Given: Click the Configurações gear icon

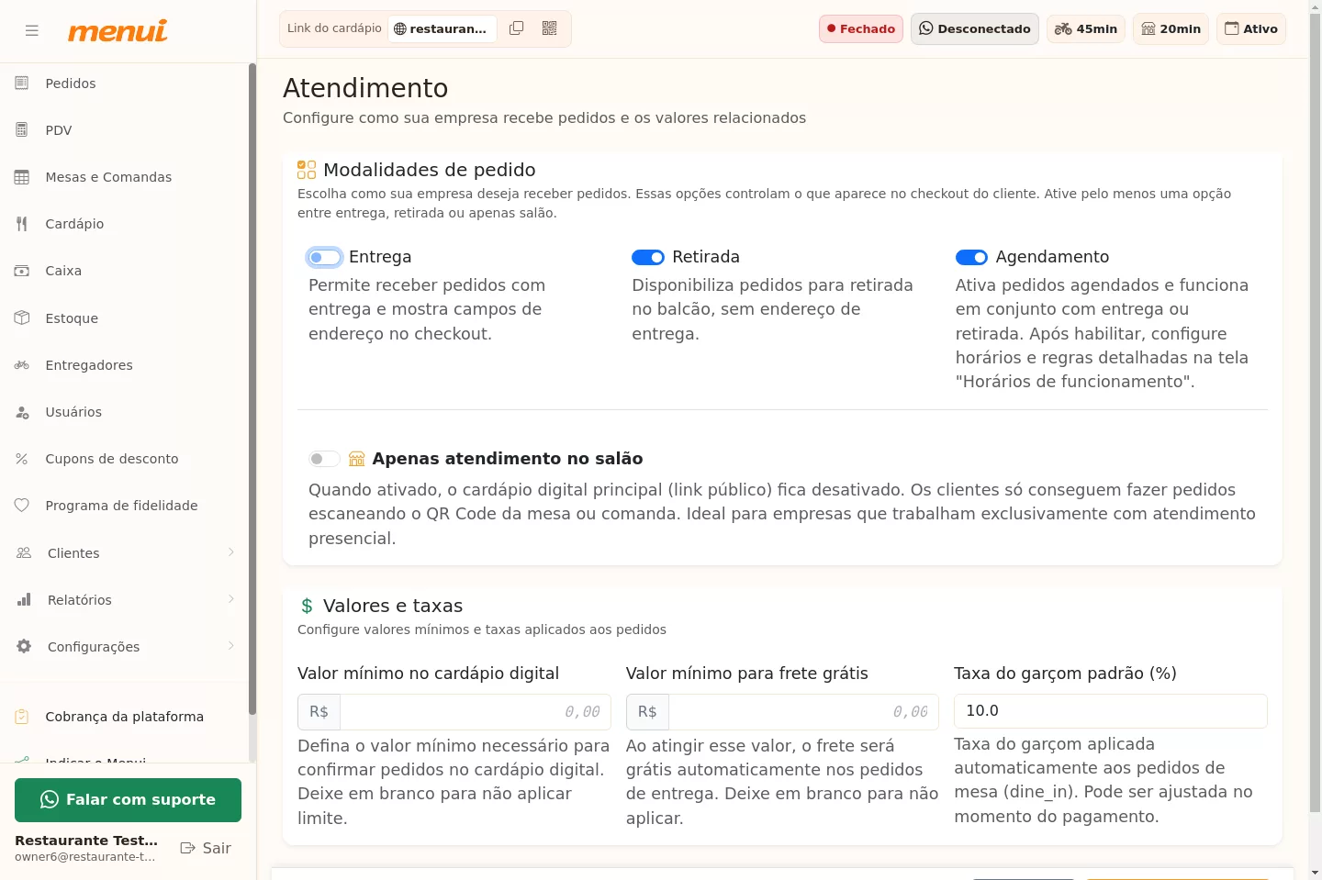Looking at the screenshot, I should 24,647.
